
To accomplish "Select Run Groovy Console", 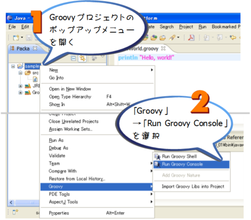I will (191, 164).
